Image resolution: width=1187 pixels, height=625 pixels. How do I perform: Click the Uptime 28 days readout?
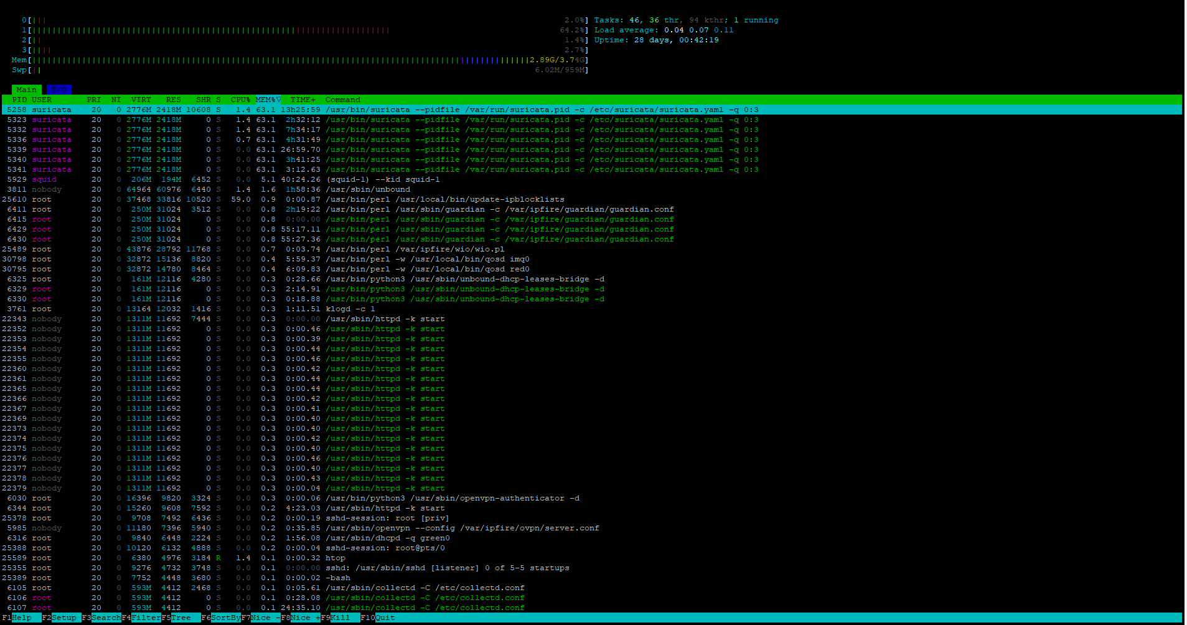pos(656,40)
